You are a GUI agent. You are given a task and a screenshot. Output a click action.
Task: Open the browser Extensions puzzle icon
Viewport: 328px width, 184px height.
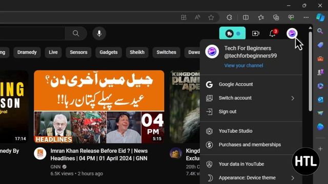[x=229, y=17]
